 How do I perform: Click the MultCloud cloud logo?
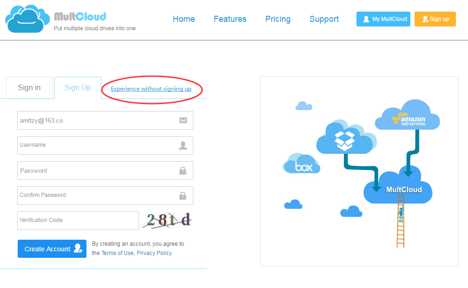click(x=27, y=19)
